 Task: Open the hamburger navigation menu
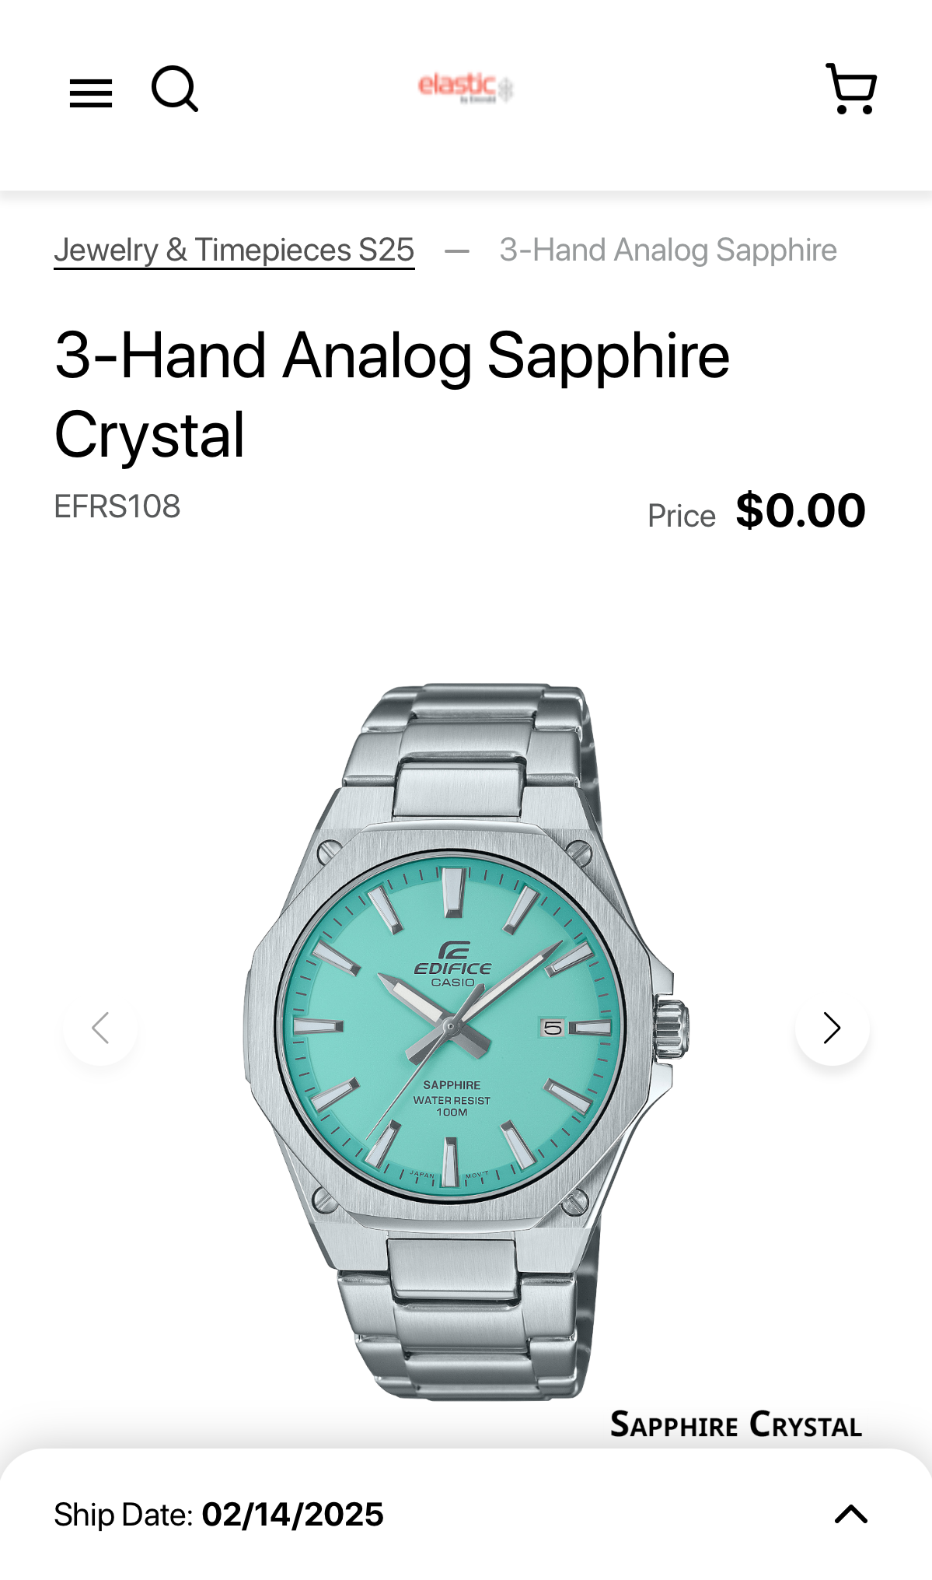[x=91, y=93]
